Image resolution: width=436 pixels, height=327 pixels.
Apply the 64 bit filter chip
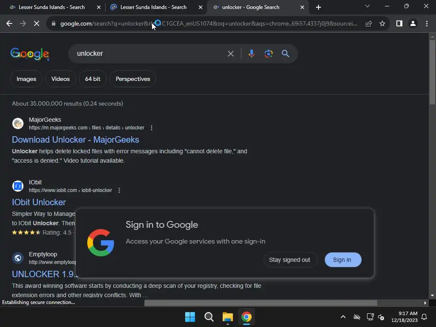coord(92,79)
